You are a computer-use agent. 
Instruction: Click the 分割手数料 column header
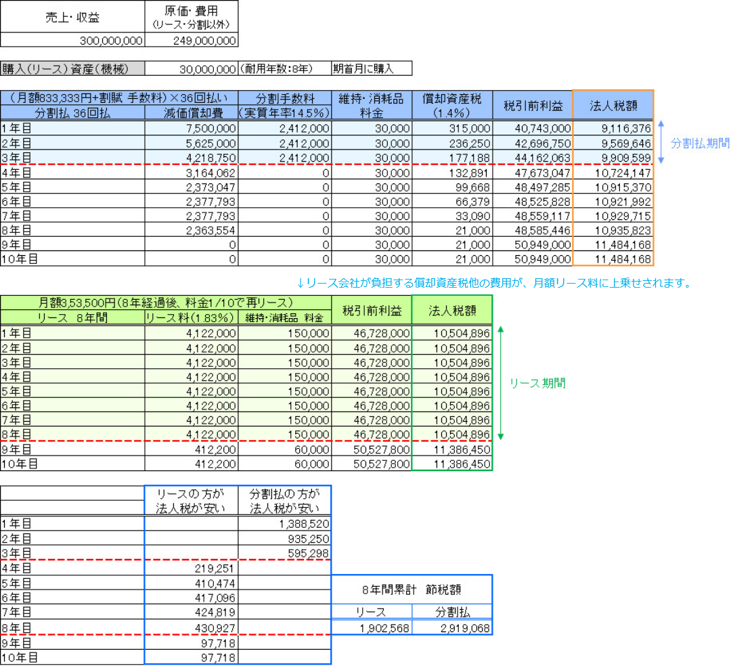(x=285, y=106)
